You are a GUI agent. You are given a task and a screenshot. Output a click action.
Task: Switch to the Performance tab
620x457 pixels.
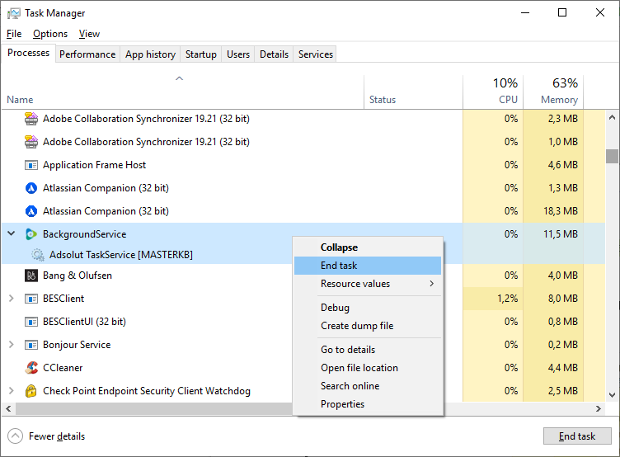(x=87, y=54)
